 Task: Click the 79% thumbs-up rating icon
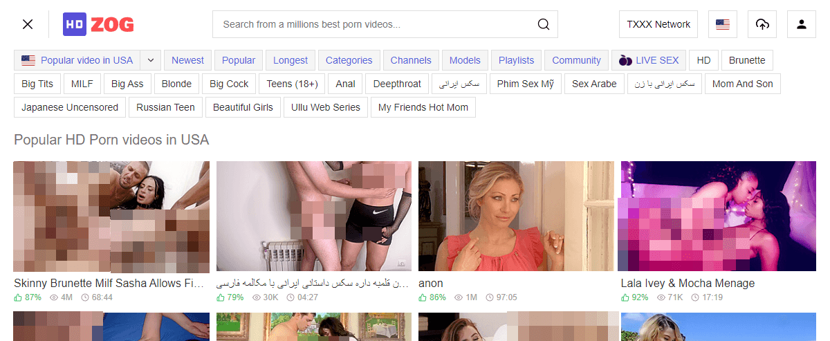(221, 297)
